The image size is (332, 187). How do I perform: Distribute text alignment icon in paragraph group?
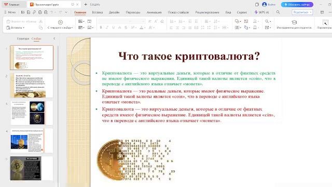[196, 28]
